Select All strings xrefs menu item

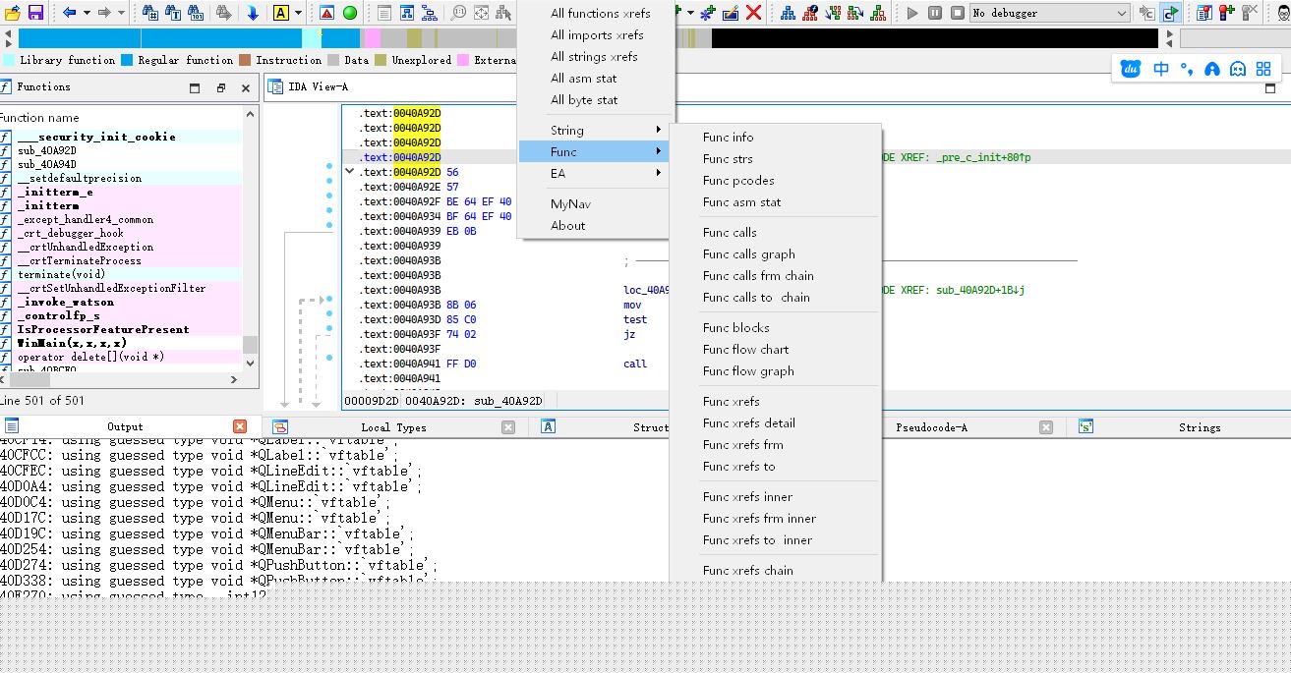tap(594, 56)
